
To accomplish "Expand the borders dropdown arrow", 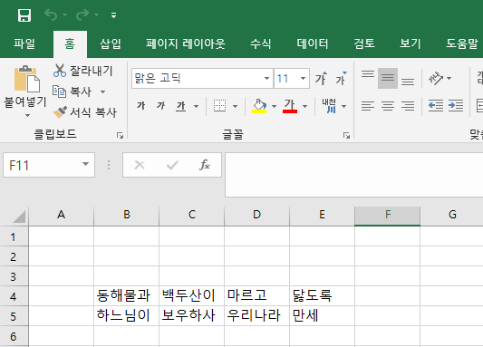I will point(235,106).
